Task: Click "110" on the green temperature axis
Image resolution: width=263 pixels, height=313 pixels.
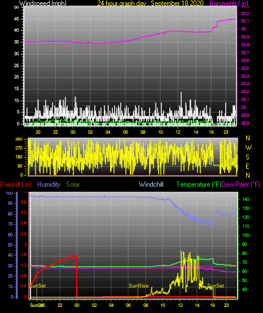Action: 246,226
